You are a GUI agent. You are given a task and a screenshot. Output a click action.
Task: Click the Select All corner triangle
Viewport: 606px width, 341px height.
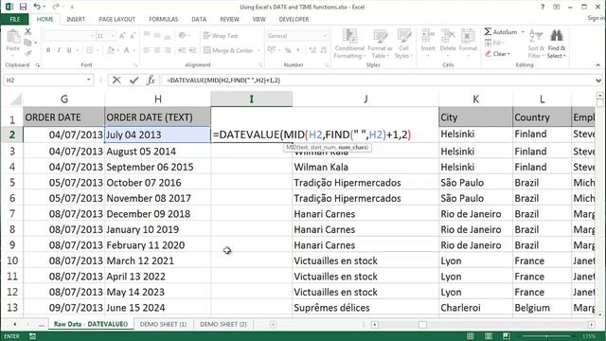pos(15,99)
